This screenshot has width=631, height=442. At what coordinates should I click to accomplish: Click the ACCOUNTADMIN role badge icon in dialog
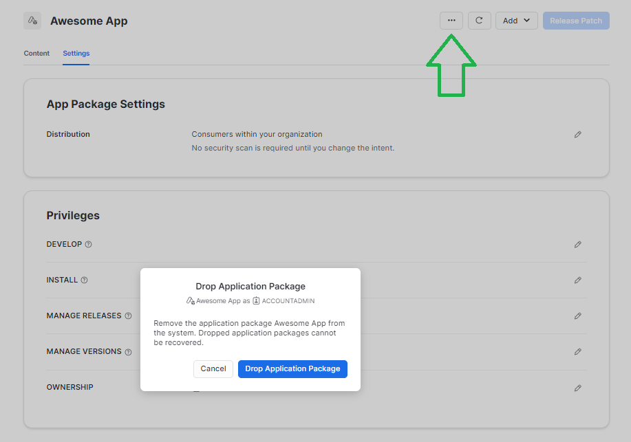[255, 300]
